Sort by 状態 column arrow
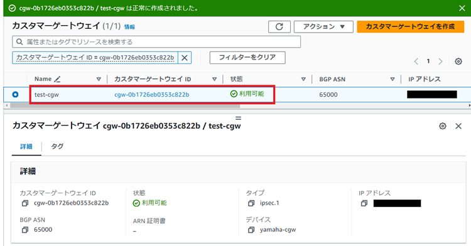 303,79
